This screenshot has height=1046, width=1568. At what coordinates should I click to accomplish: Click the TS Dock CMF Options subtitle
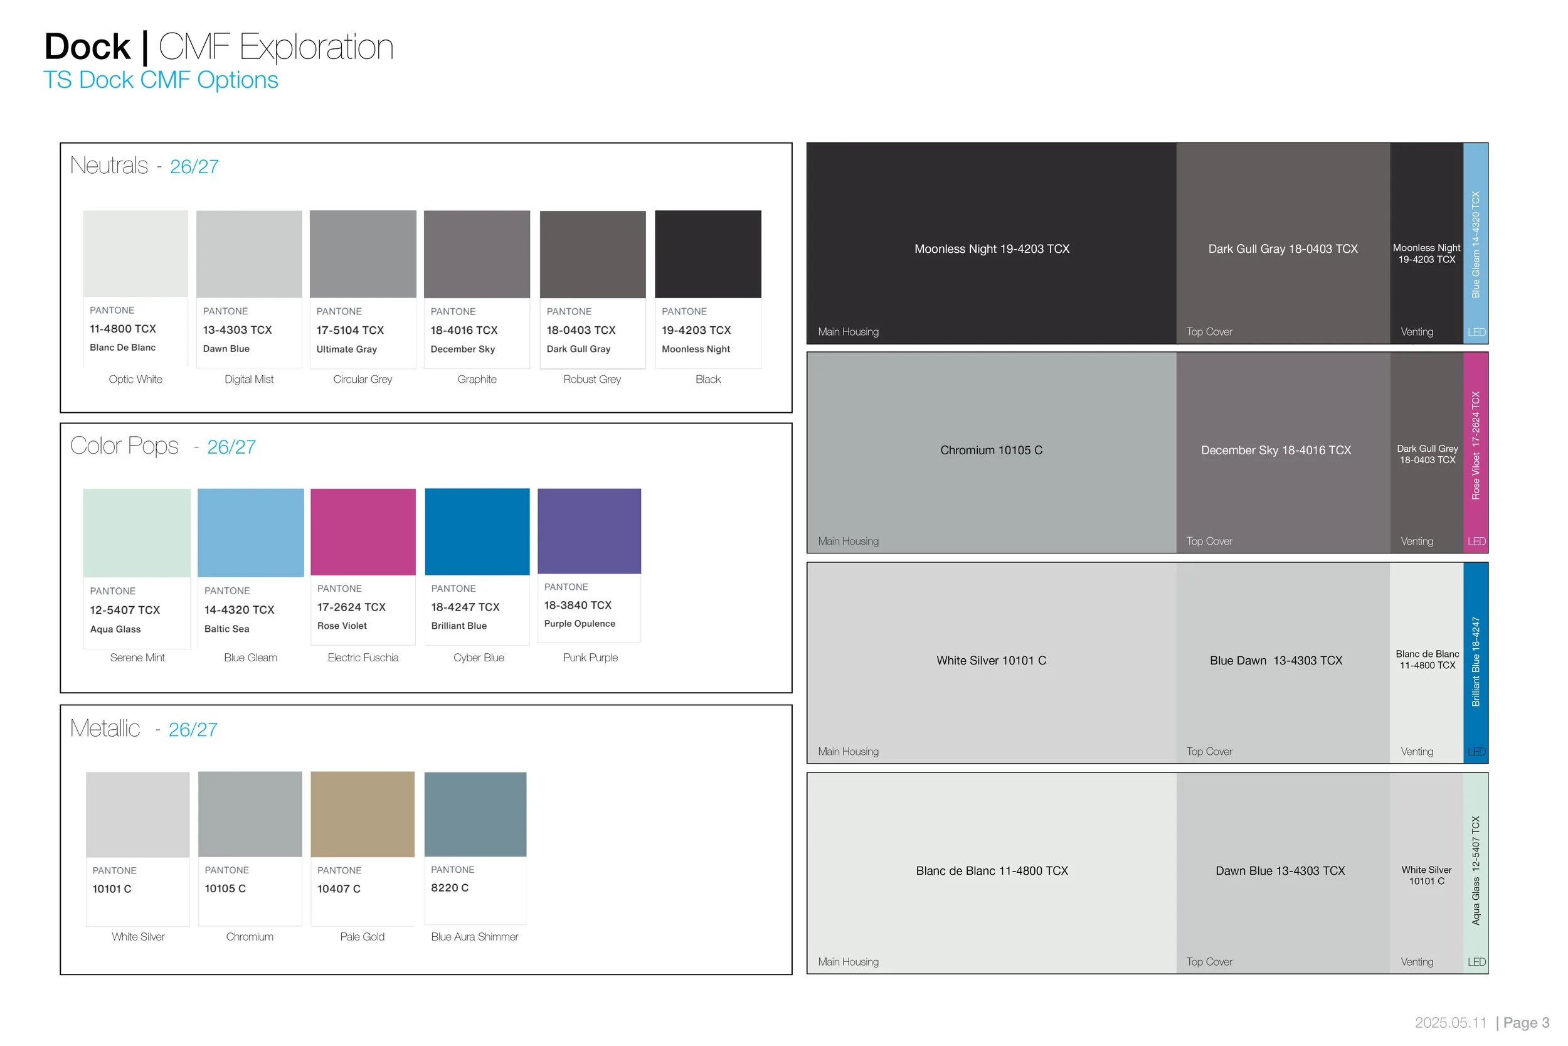click(x=161, y=80)
